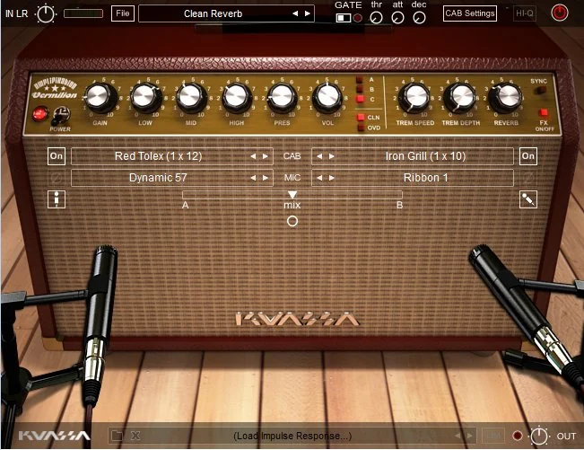Click the microphone position icon button
The width and height of the screenshot is (584, 450).
pyautogui.click(x=528, y=199)
